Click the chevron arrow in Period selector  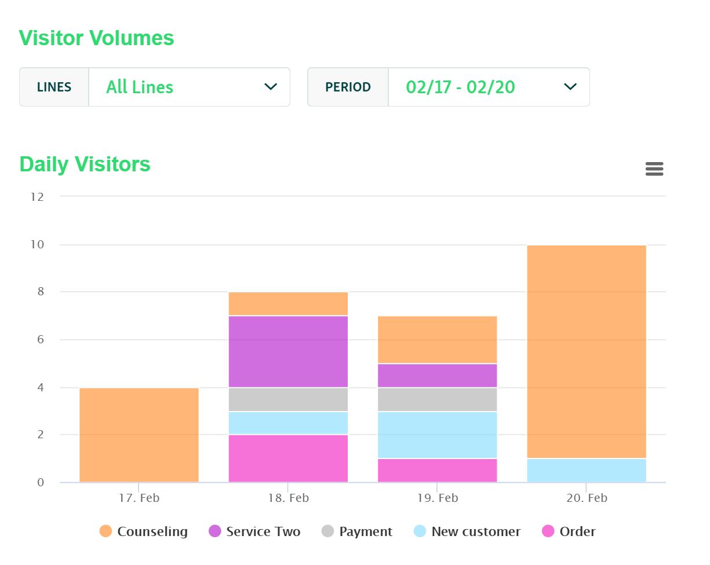570,87
